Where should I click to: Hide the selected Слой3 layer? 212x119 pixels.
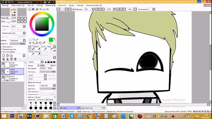(x=3, y=70)
